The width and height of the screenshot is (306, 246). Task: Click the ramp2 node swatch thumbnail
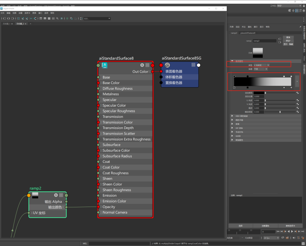35,195
